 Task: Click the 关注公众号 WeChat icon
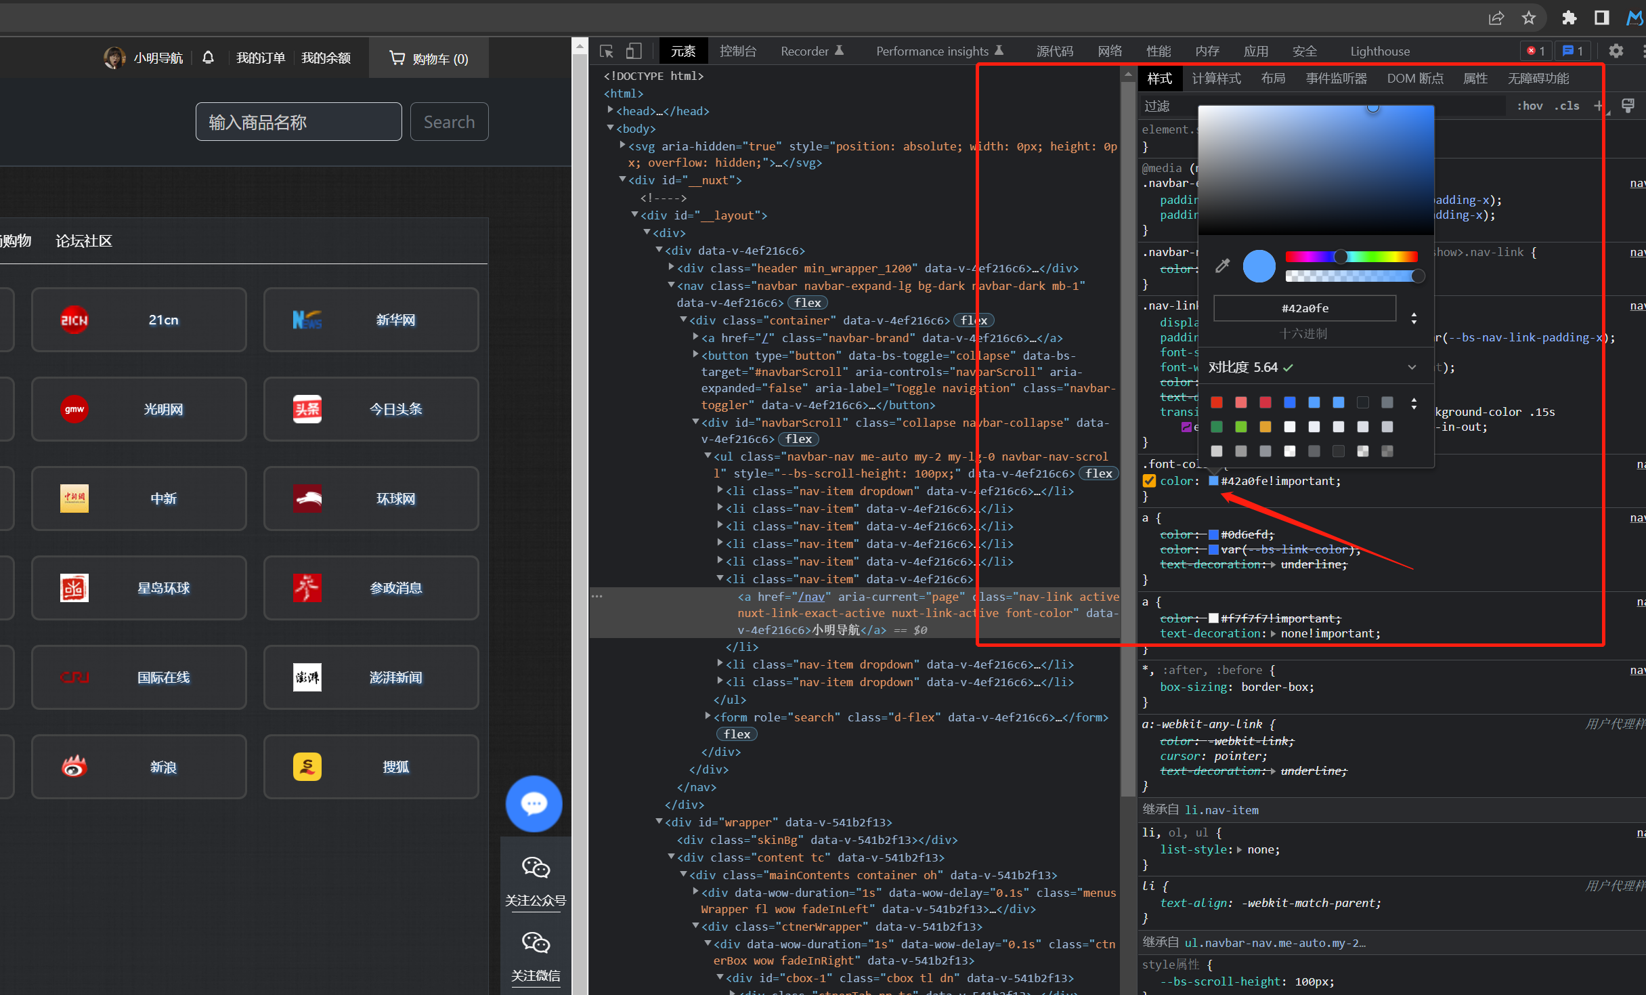(x=536, y=868)
